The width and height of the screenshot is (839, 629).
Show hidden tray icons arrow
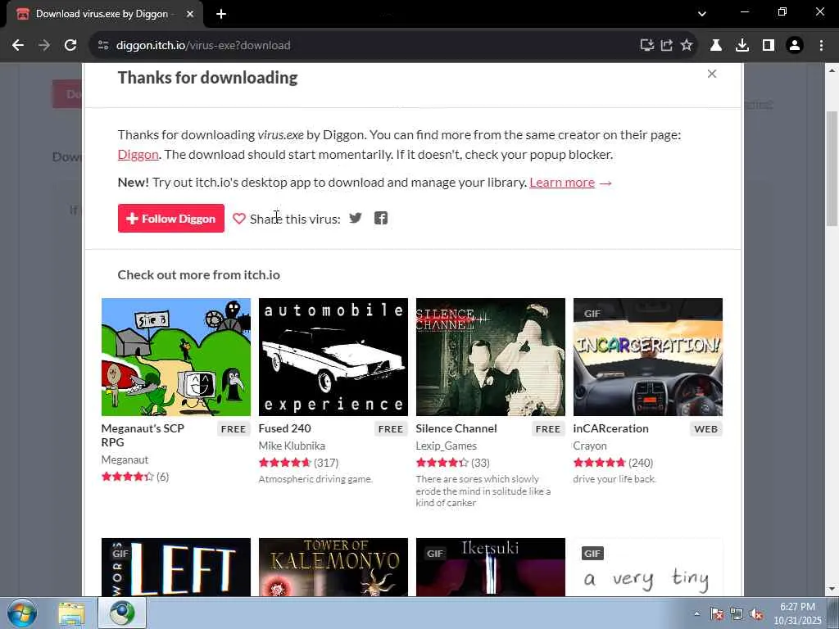(x=696, y=614)
